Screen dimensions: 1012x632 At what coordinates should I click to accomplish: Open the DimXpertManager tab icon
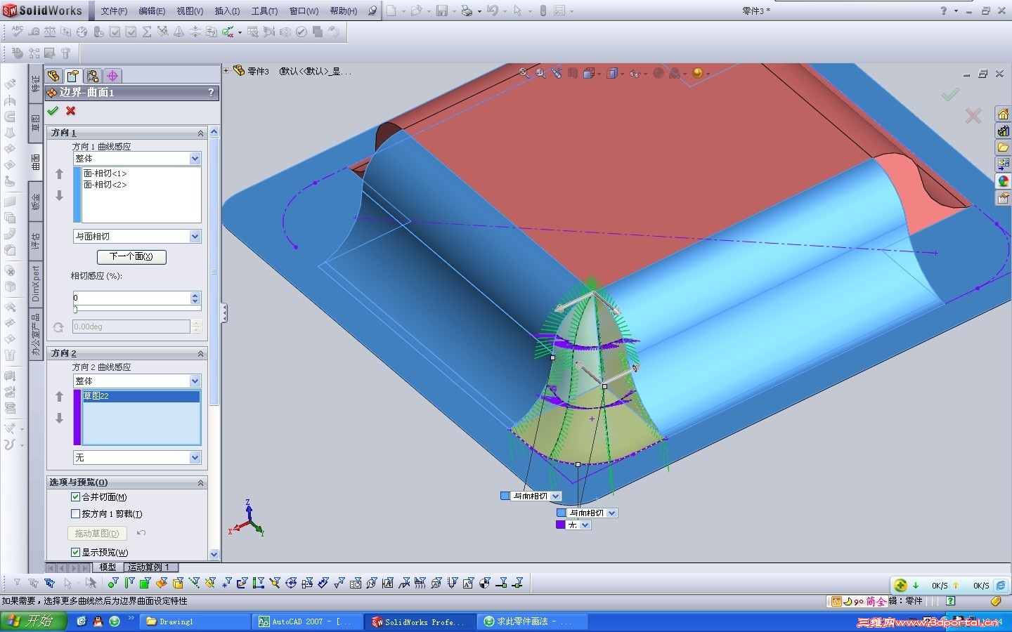(112, 76)
